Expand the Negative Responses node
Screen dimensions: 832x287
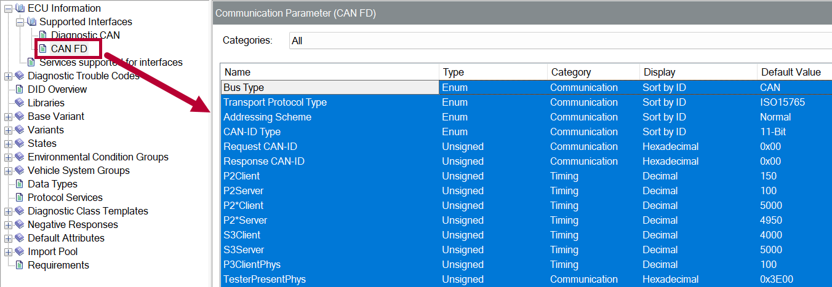click(x=8, y=225)
